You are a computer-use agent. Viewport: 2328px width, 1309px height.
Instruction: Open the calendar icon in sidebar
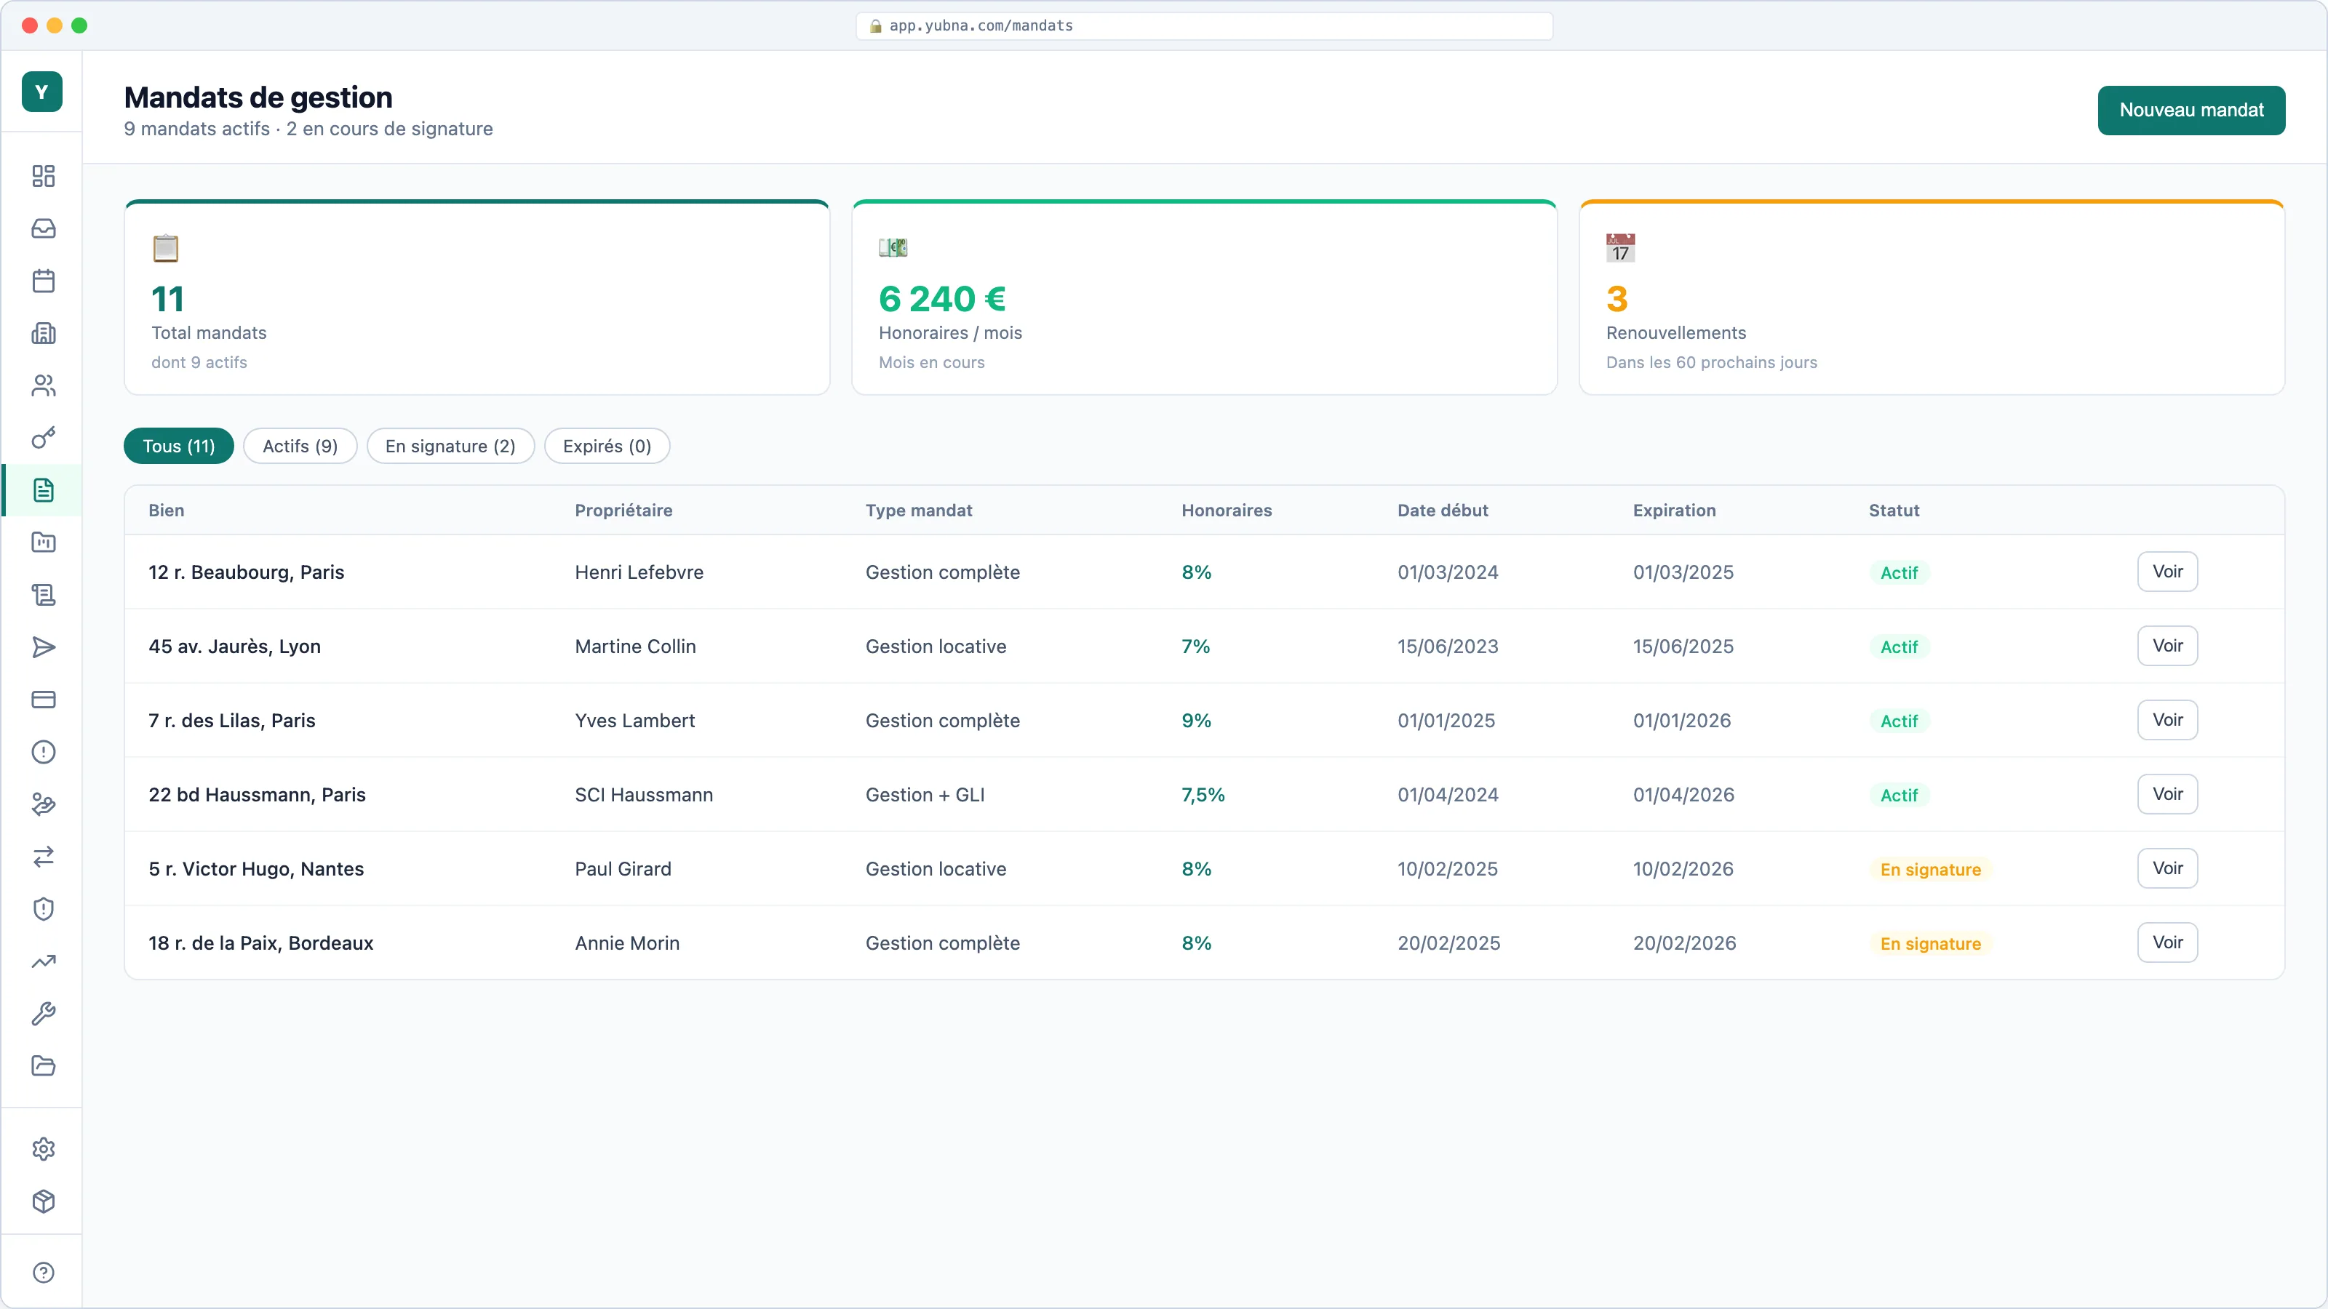coord(44,281)
